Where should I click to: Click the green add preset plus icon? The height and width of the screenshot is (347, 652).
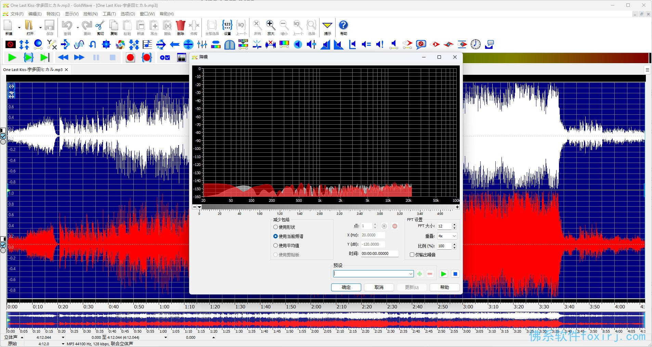tap(420, 274)
